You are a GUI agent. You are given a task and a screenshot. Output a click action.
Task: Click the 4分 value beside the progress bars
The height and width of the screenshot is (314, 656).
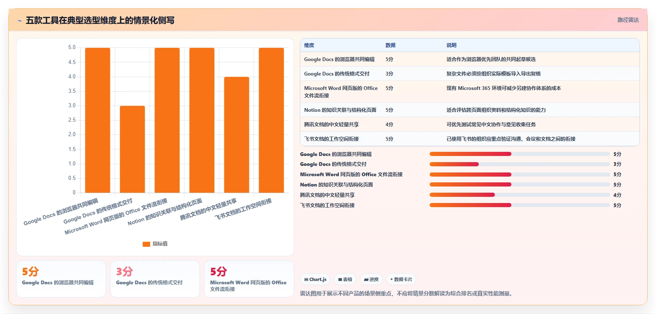(x=617, y=195)
